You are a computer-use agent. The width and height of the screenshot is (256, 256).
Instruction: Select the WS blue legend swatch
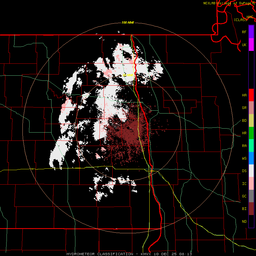pos(251,158)
